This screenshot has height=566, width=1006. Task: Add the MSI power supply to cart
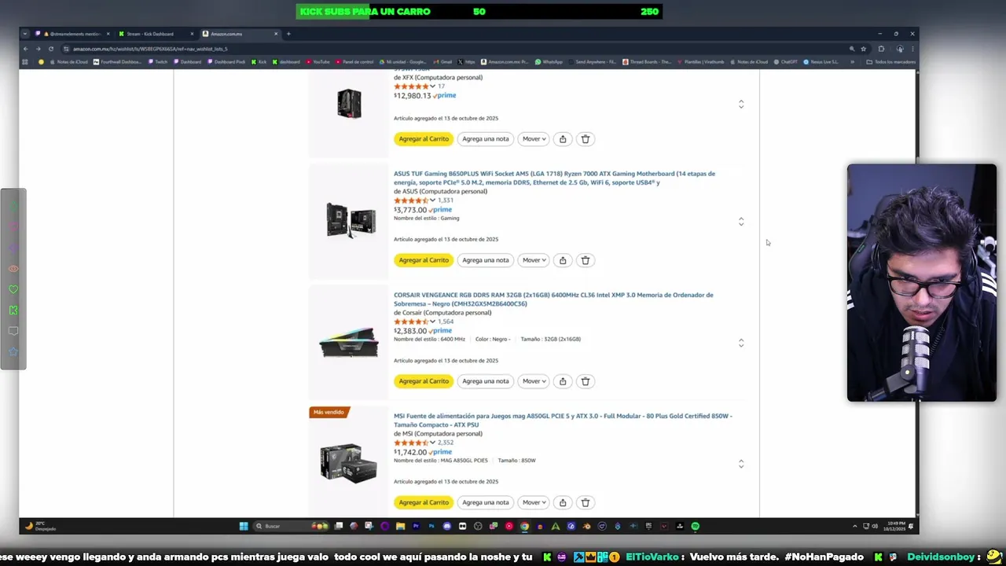424,502
